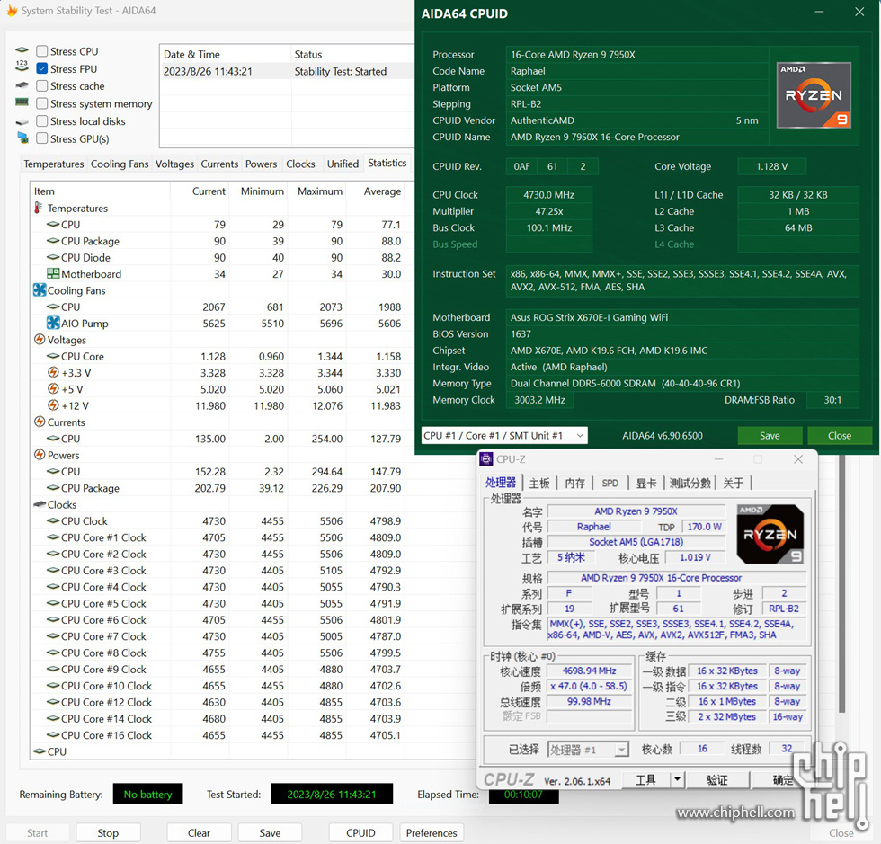
Task: Click the lightning icon next to Powers
Action: [x=40, y=455]
